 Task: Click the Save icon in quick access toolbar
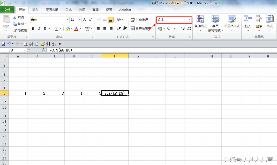[3, 44]
